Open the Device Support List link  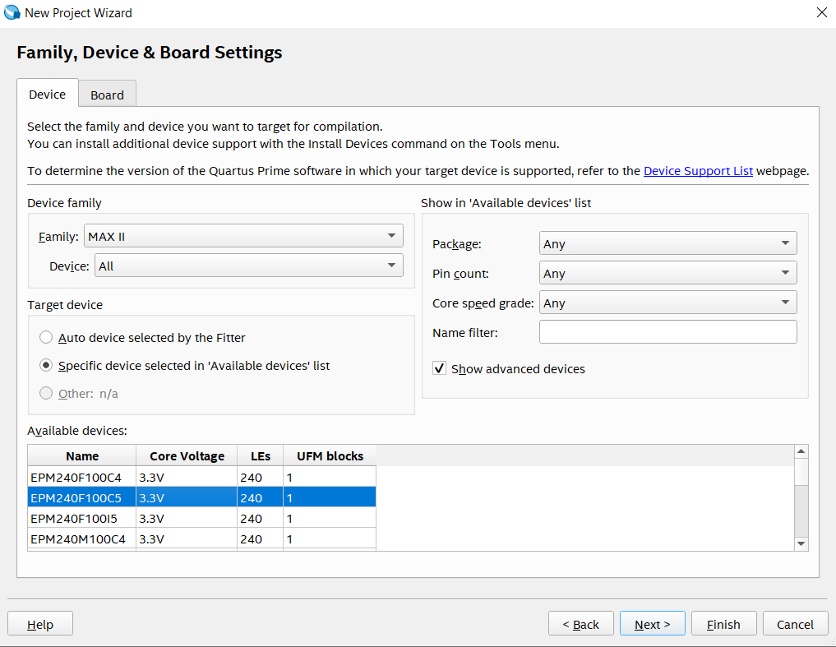tap(698, 171)
